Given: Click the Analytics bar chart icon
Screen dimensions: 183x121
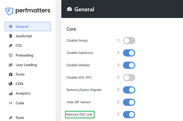Looking at the screenshot, I should 11,93.
